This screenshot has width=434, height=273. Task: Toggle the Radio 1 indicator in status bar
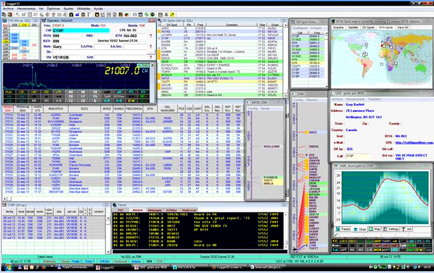click(77, 261)
